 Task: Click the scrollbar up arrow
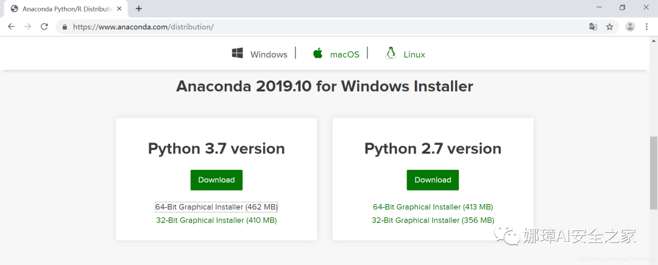(x=654, y=41)
